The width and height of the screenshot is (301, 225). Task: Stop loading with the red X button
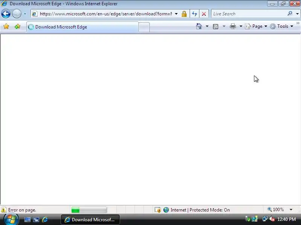(204, 14)
